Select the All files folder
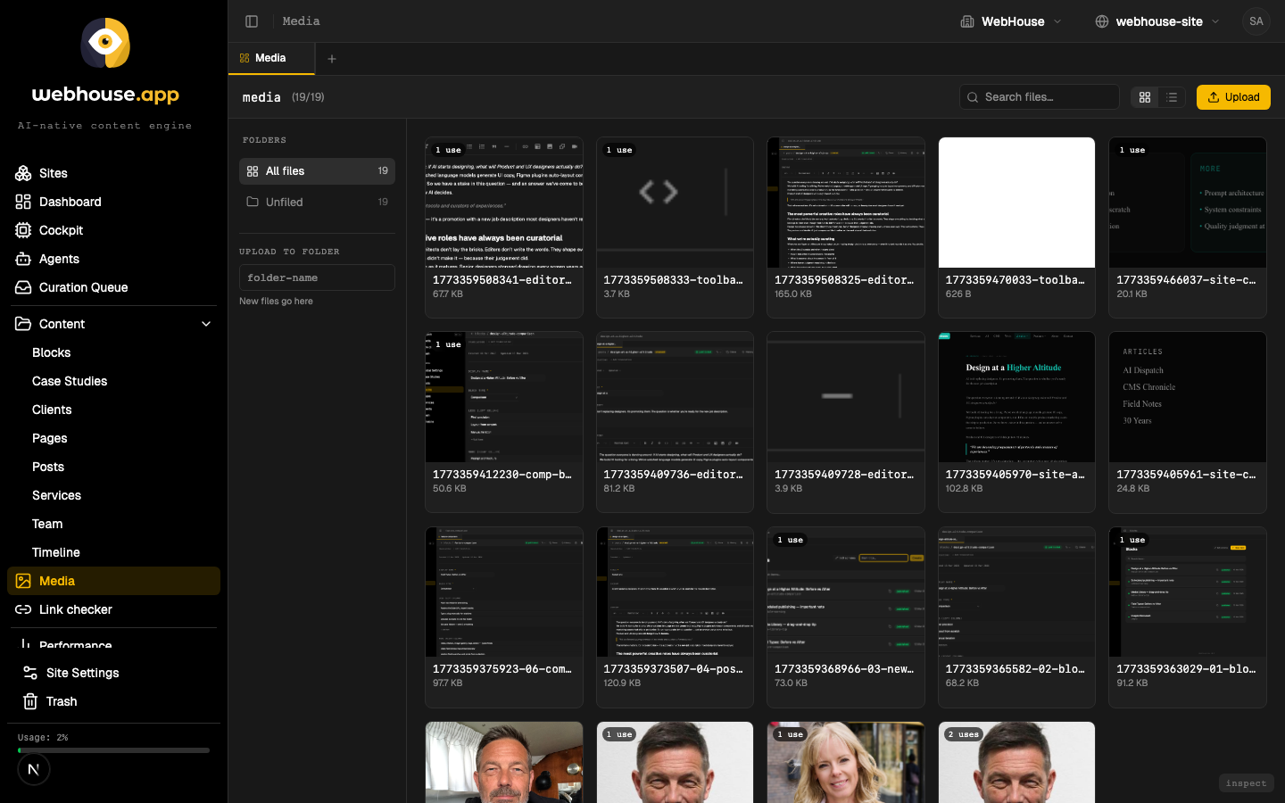 (317, 171)
